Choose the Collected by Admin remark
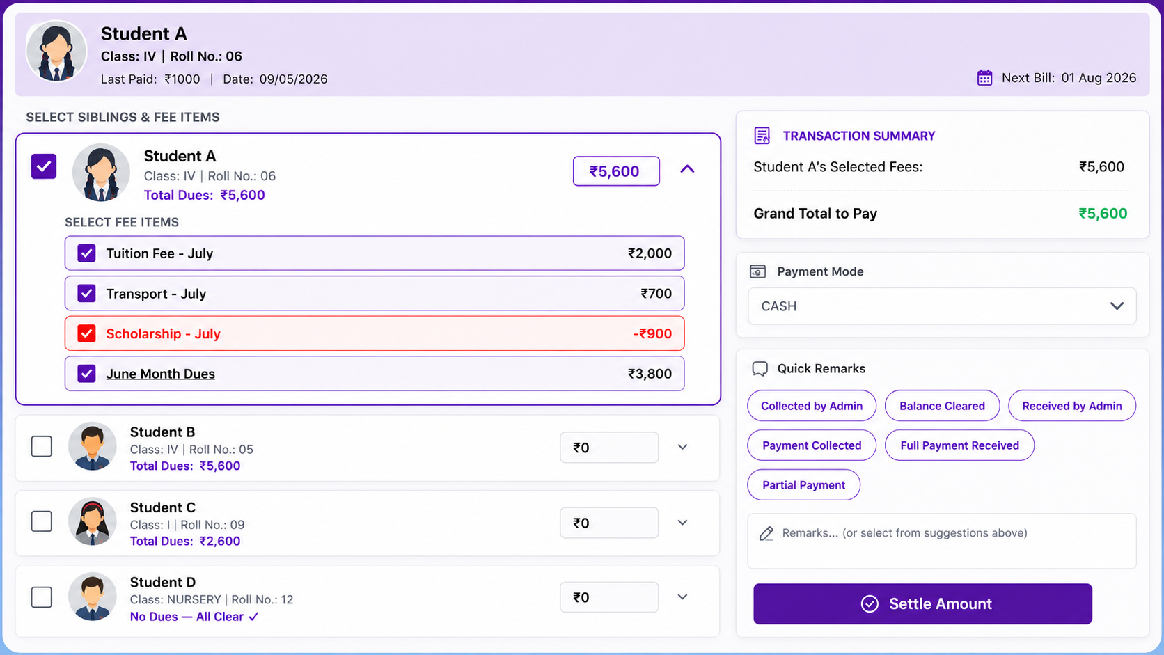The height and width of the screenshot is (655, 1164). (x=812, y=406)
